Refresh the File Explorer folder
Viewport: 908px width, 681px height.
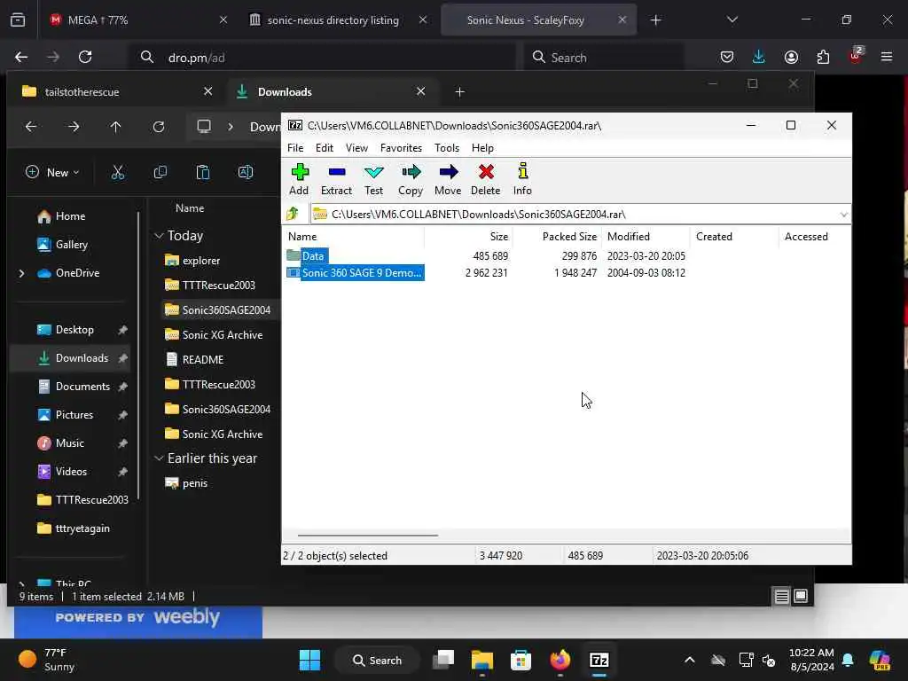click(159, 127)
